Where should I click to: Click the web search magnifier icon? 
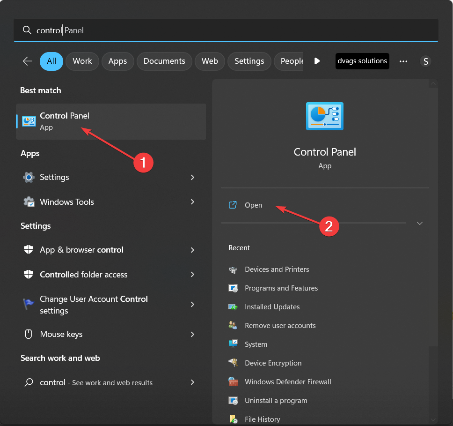29,382
